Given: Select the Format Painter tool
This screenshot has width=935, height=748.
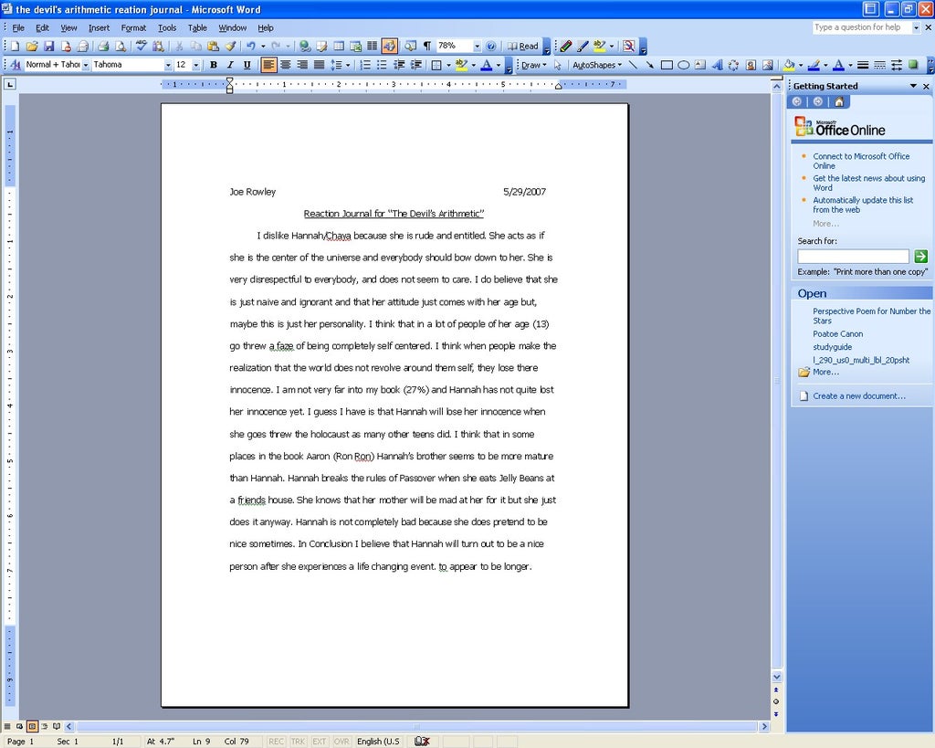Looking at the screenshot, I should click(x=231, y=46).
